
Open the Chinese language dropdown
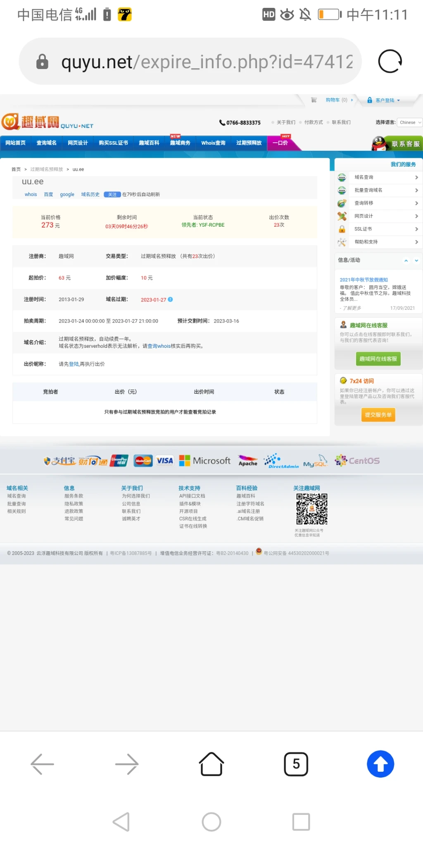(x=410, y=122)
